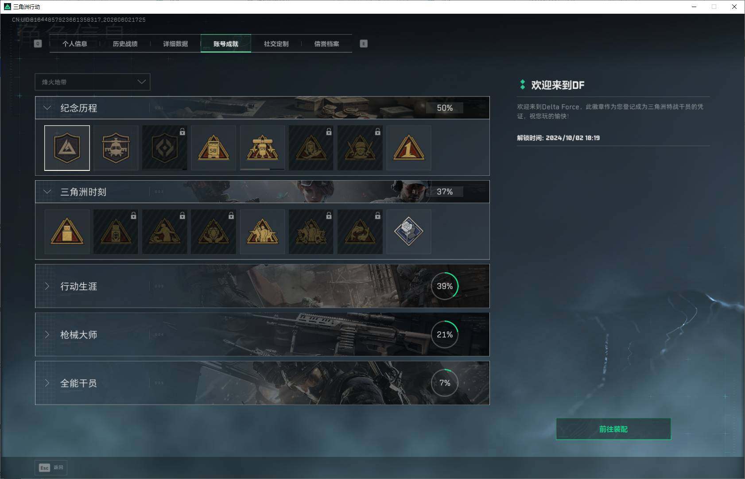Select the number 1 triangle badge

[409, 148]
